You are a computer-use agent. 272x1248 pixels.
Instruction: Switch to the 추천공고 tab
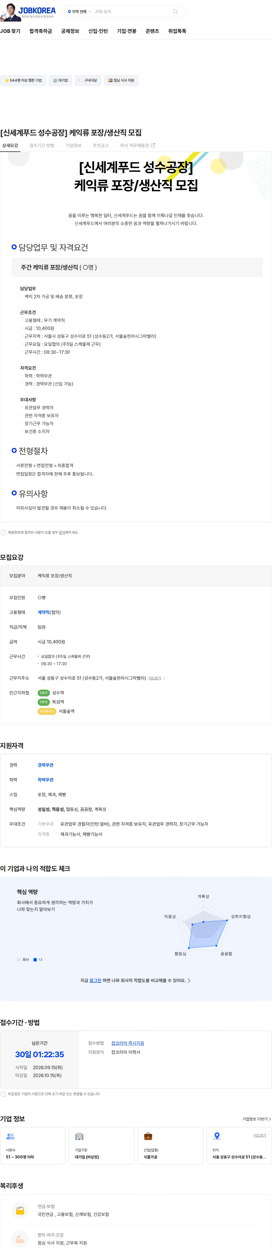click(x=101, y=145)
